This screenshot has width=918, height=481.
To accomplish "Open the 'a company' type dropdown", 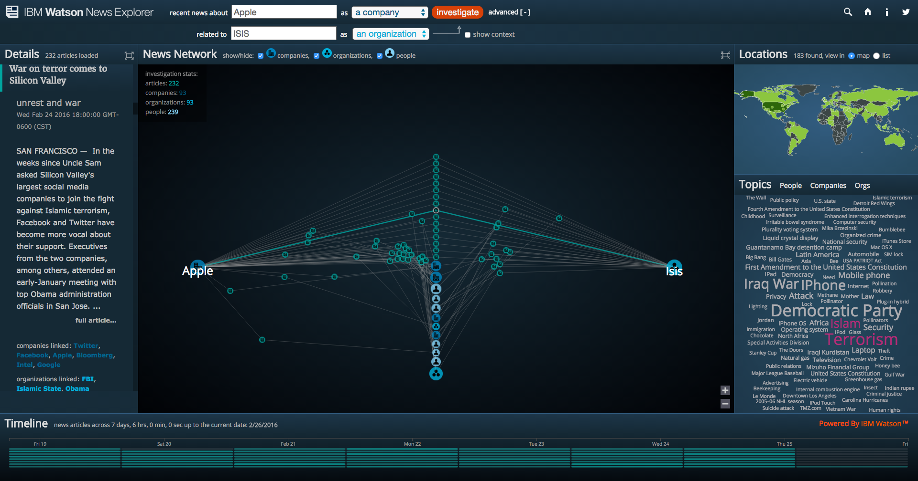I will 390,12.
